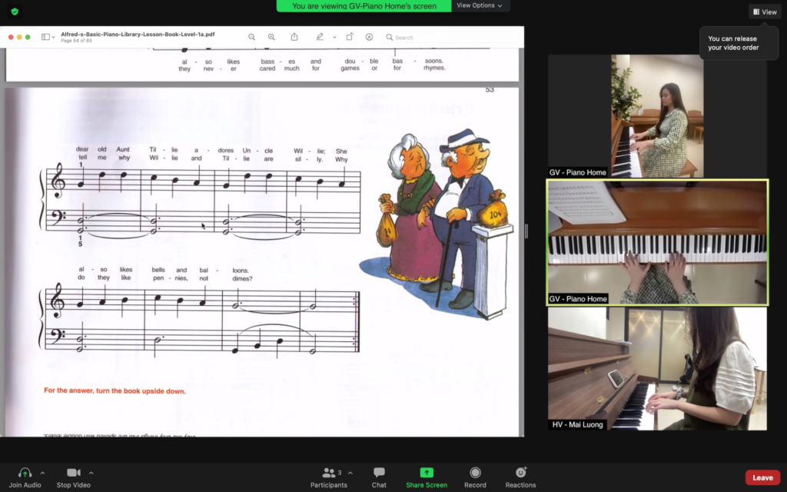Open the Reactions menu

coord(520,473)
